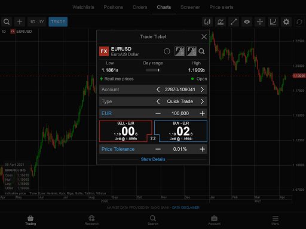Decrease Price Tolerance with minus
The height and width of the screenshot is (229, 306).
coord(158,149)
